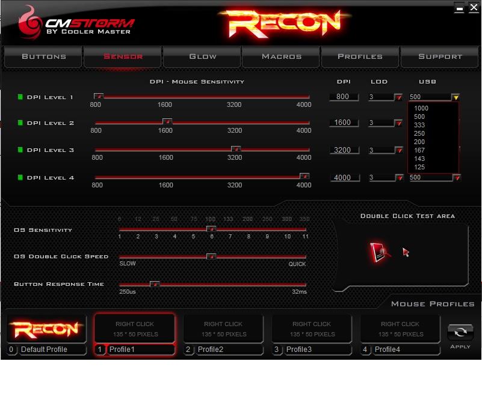
Task: Click the Profile4 name field
Action: [406, 350]
